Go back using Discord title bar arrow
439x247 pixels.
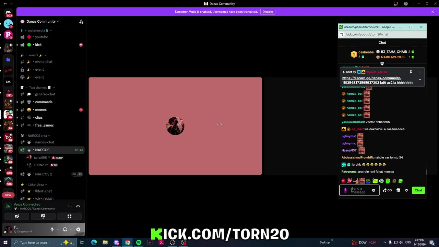click(x=5, y=4)
